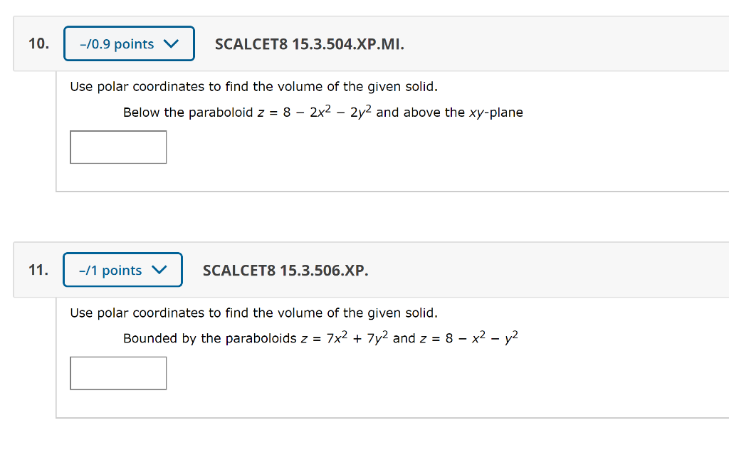The width and height of the screenshot is (729, 455).
Task: Select the SCALCET8 15.3.504.XP.MI title
Action: coord(310,43)
